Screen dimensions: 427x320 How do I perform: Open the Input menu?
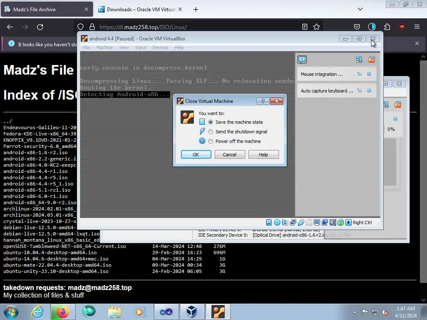[x=141, y=47]
